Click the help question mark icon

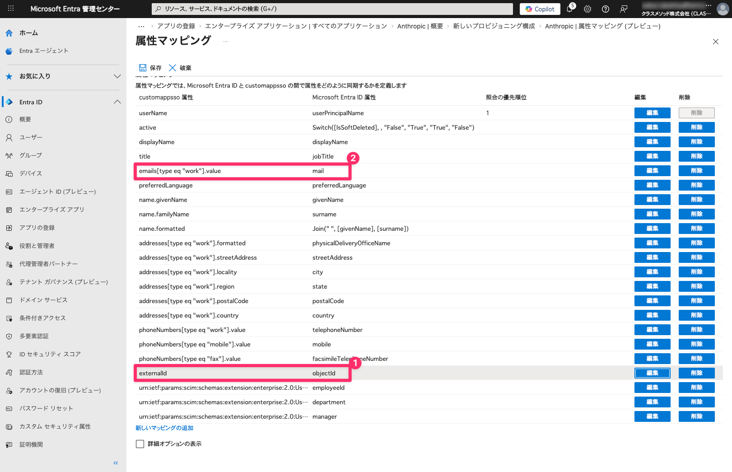point(606,9)
